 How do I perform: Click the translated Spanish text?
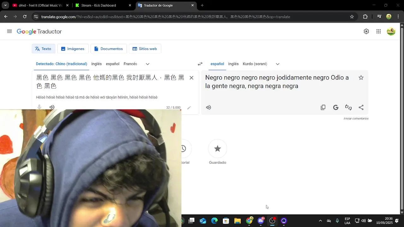[x=277, y=82]
